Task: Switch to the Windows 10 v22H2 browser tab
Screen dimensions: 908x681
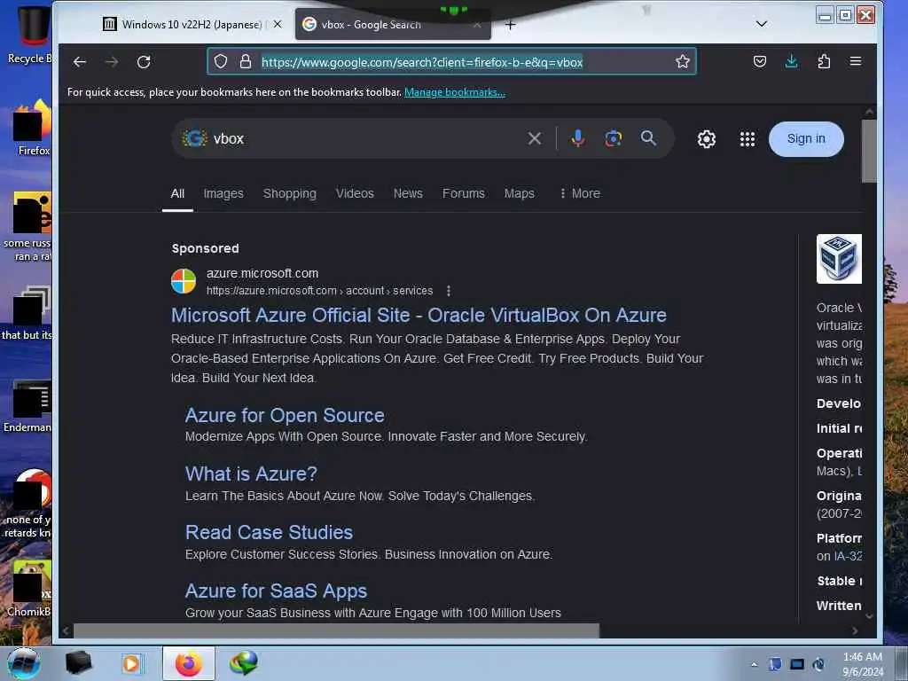Action: point(192,24)
